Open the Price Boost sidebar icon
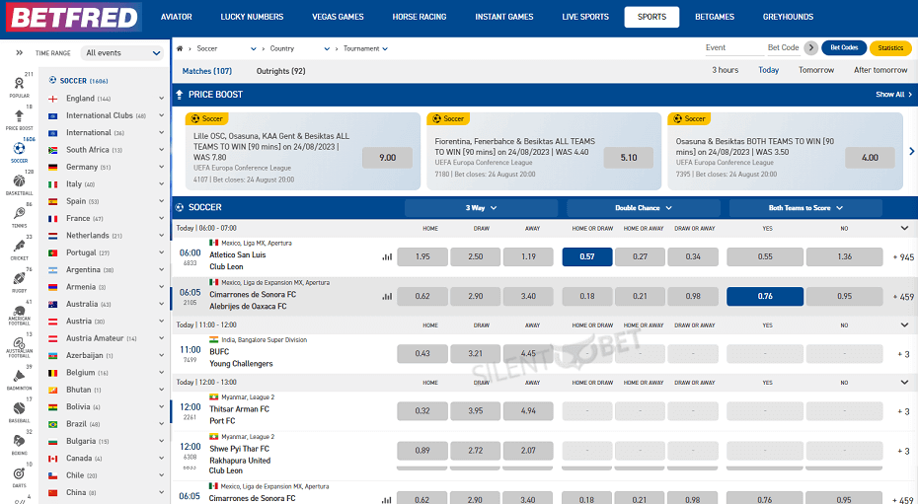918x504 pixels. point(19,115)
